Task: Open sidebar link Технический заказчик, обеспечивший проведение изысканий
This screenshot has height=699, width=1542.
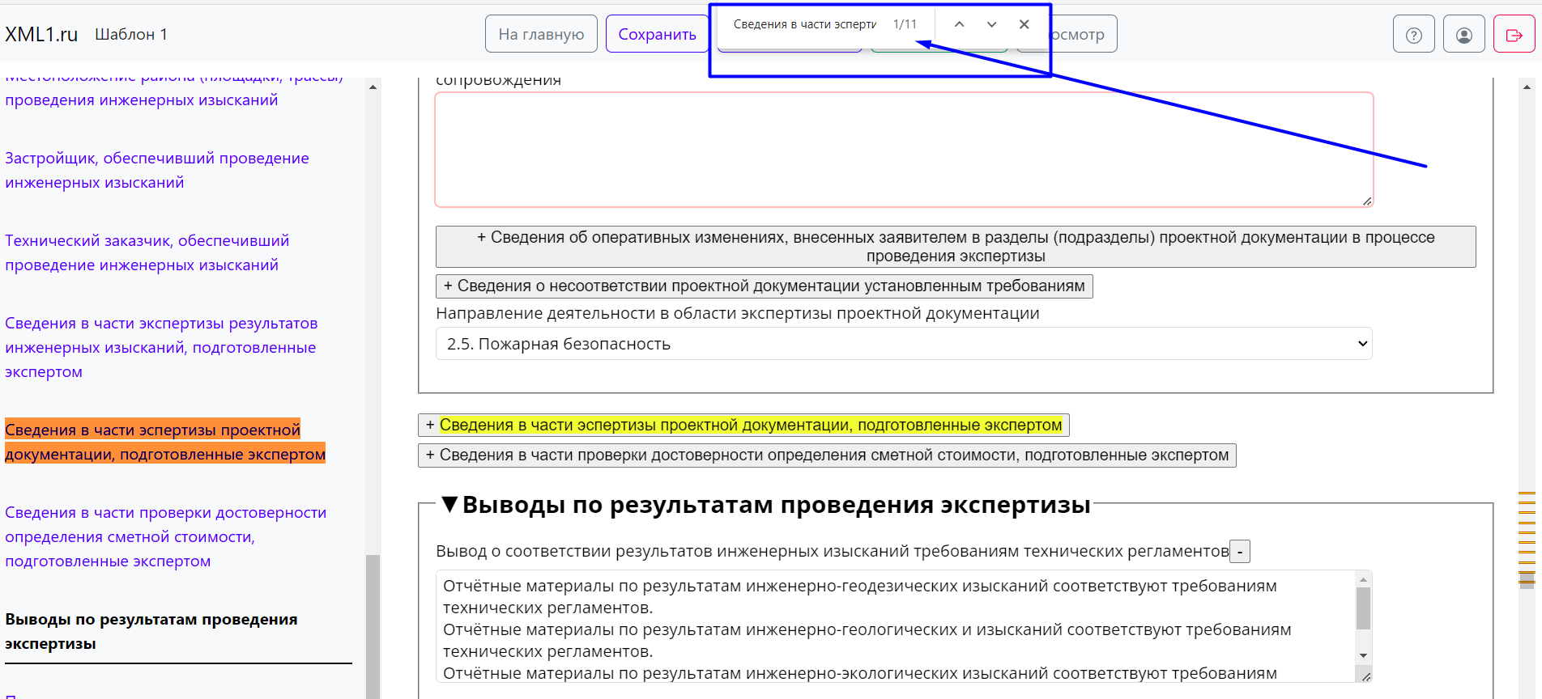Action: coord(147,252)
